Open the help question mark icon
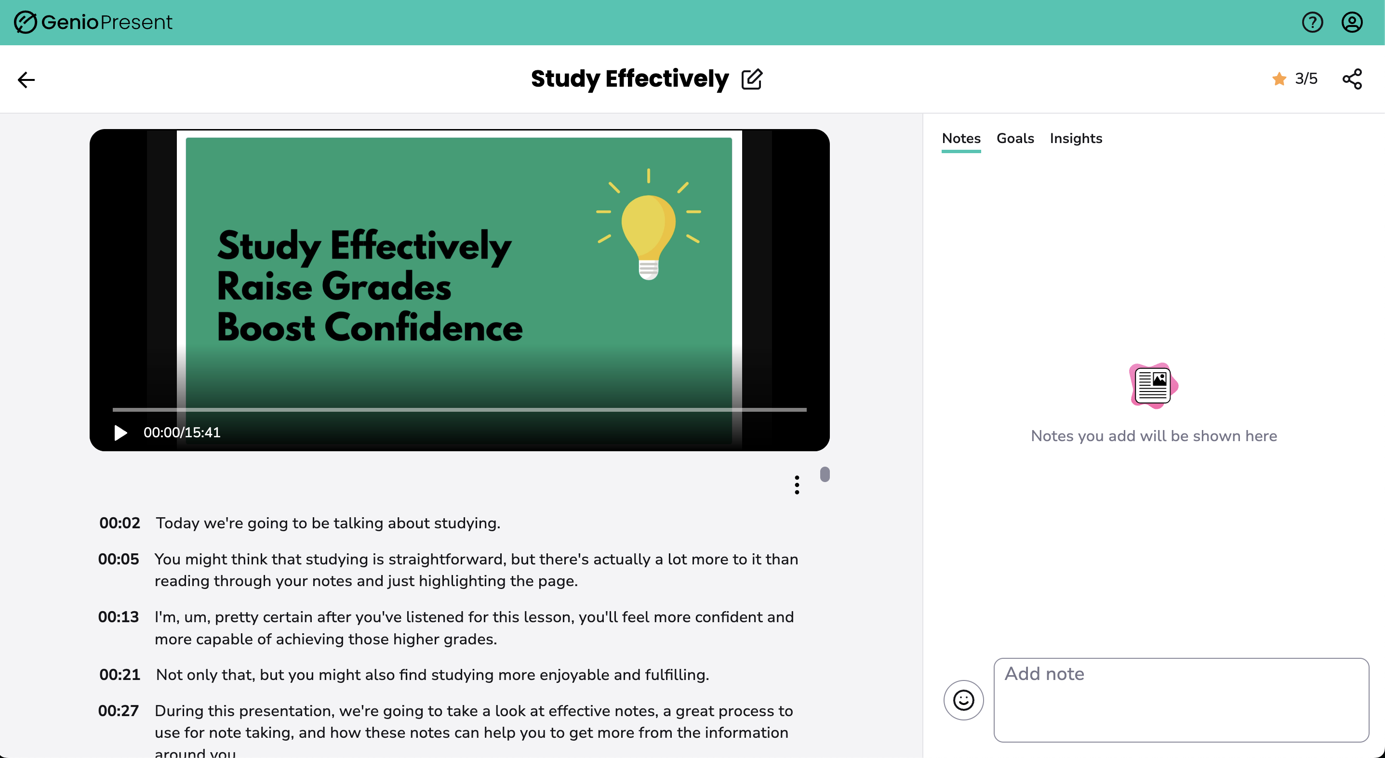The width and height of the screenshot is (1385, 758). tap(1312, 22)
